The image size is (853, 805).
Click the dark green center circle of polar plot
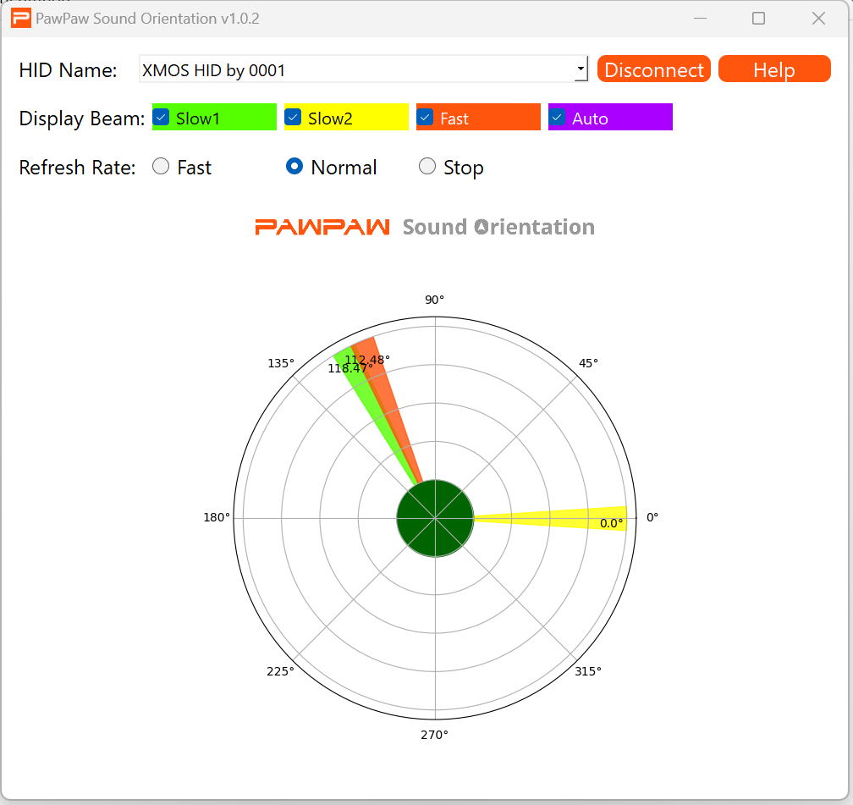coord(435,518)
